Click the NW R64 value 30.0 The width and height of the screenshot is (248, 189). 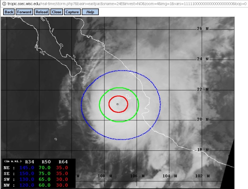(x=62, y=185)
